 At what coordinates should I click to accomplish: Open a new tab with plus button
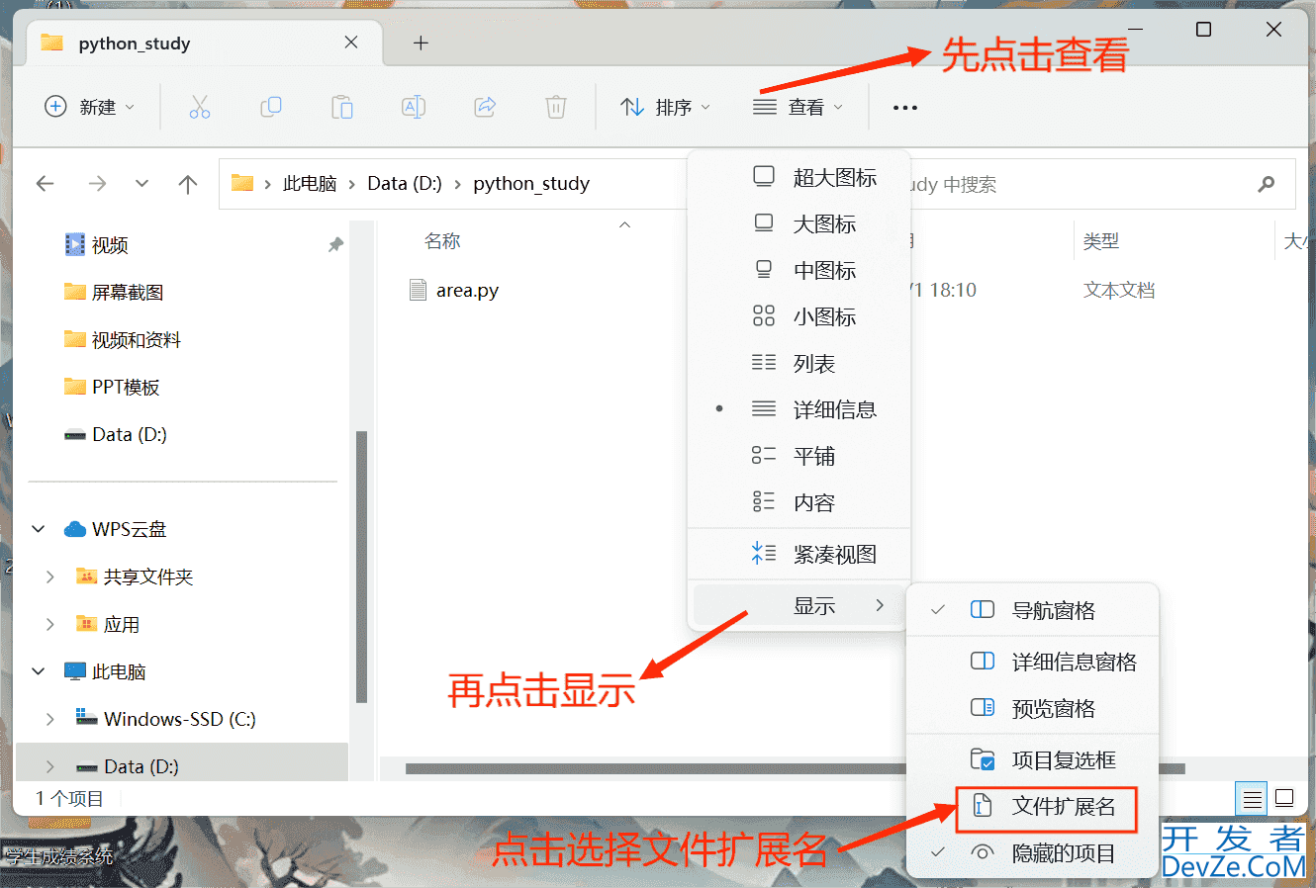[x=421, y=43]
